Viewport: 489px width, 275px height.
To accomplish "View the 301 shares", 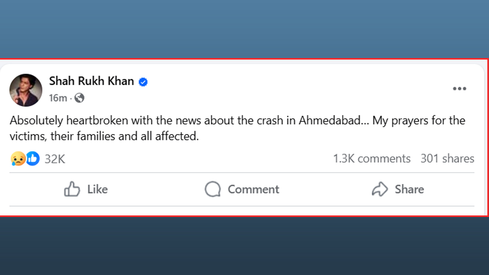I will point(447,159).
